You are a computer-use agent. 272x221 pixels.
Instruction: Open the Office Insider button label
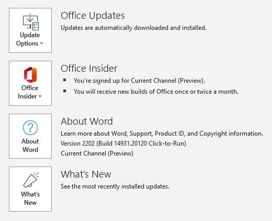coord(30,92)
